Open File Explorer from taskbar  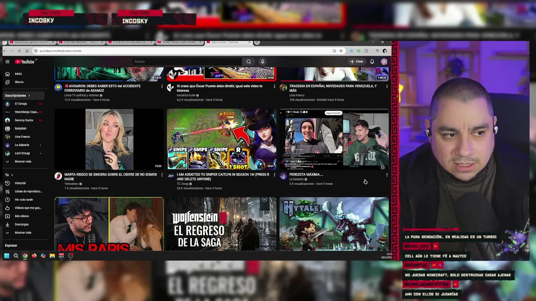[x=52, y=256]
